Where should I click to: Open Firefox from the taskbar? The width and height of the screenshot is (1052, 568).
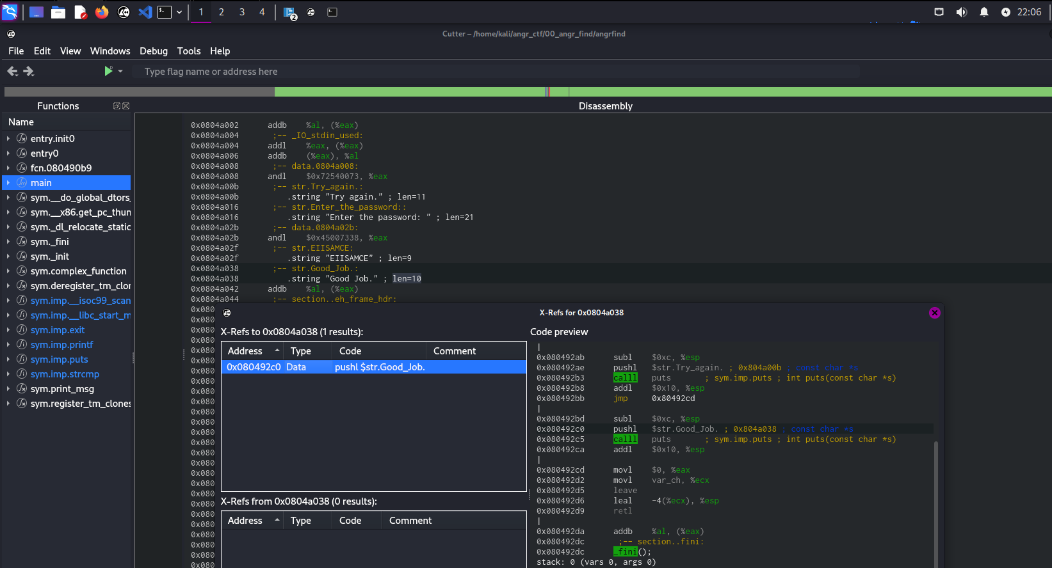click(102, 12)
